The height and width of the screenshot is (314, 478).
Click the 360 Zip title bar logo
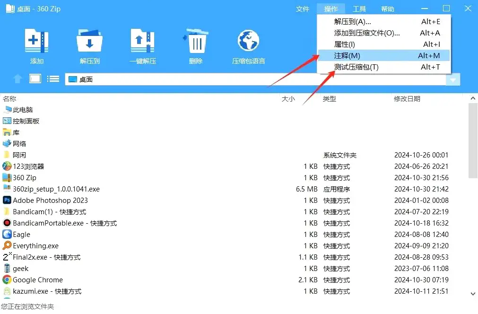click(10, 9)
